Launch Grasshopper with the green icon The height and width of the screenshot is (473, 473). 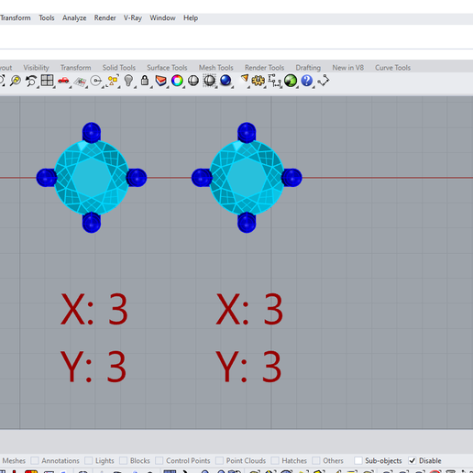[x=291, y=81]
